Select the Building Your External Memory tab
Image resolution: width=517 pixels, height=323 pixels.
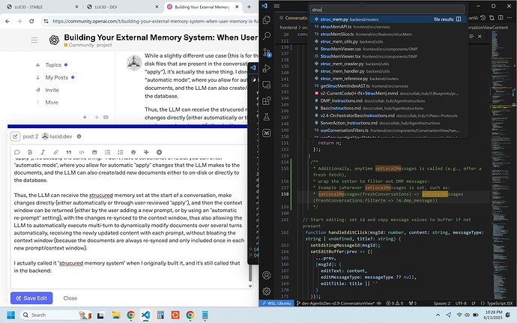click(x=203, y=7)
